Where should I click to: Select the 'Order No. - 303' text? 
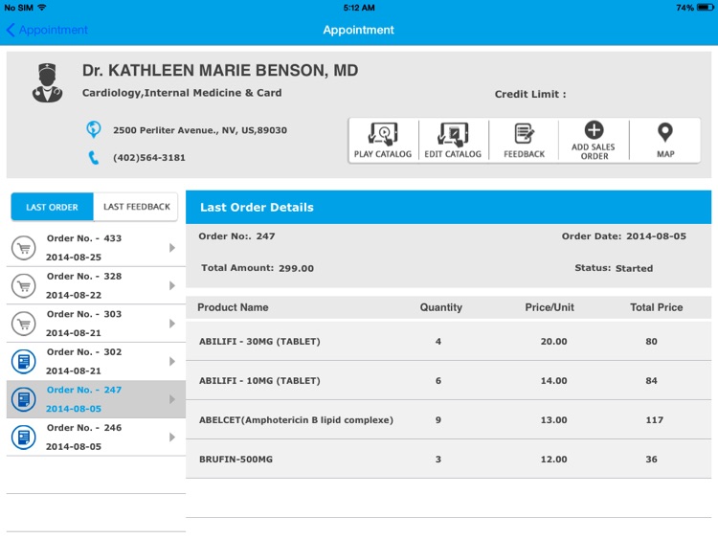[84, 314]
